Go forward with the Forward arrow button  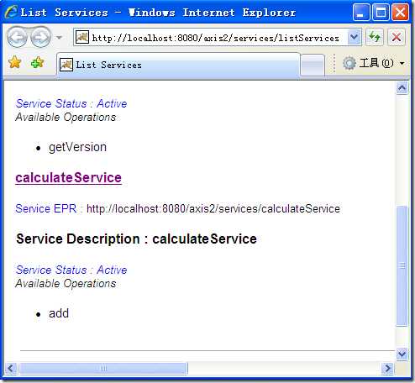[40, 37]
